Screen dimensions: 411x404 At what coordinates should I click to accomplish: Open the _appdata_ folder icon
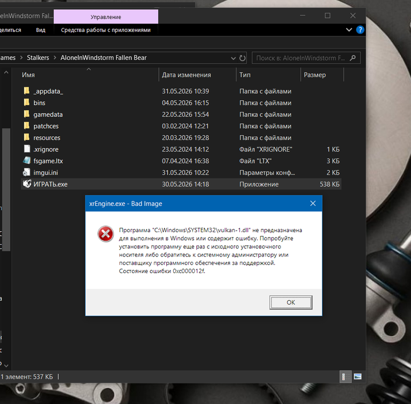click(27, 91)
